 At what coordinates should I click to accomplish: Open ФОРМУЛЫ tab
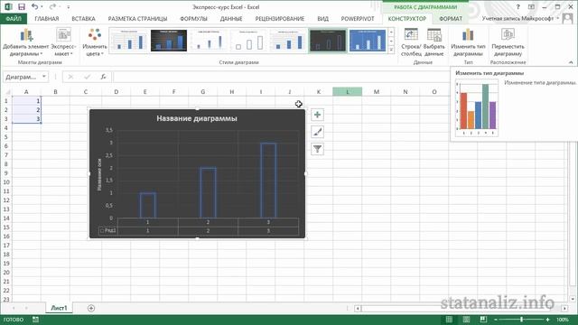[x=193, y=18]
